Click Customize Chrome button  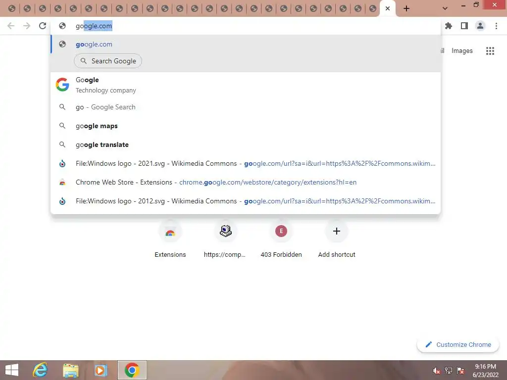(457, 344)
